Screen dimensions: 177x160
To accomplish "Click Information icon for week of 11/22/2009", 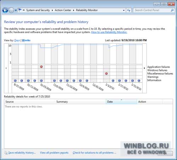I will (x=67, y=81).
